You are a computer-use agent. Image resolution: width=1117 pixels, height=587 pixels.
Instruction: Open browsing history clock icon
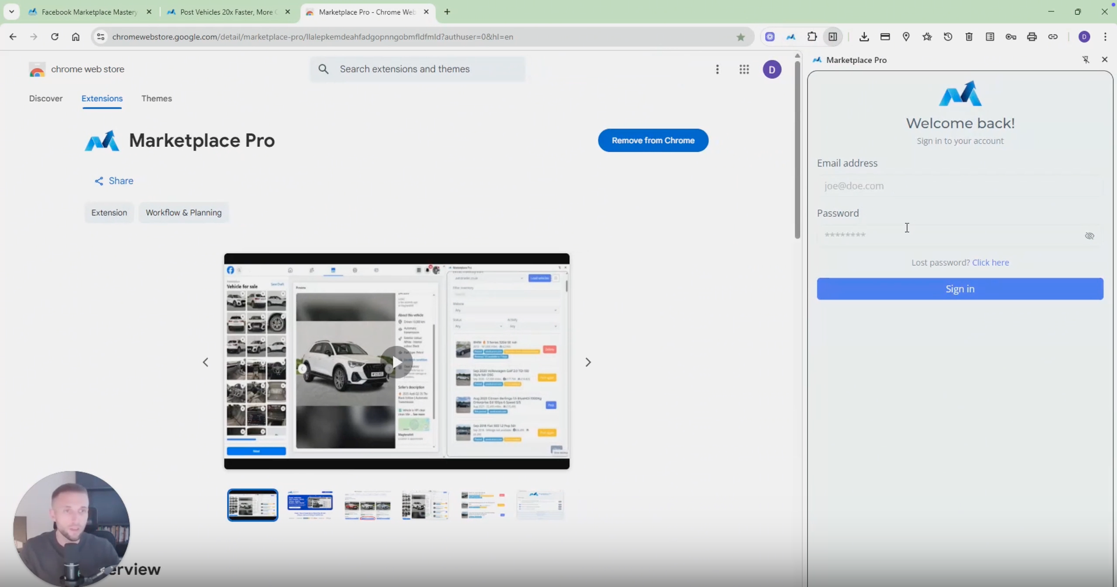948,37
